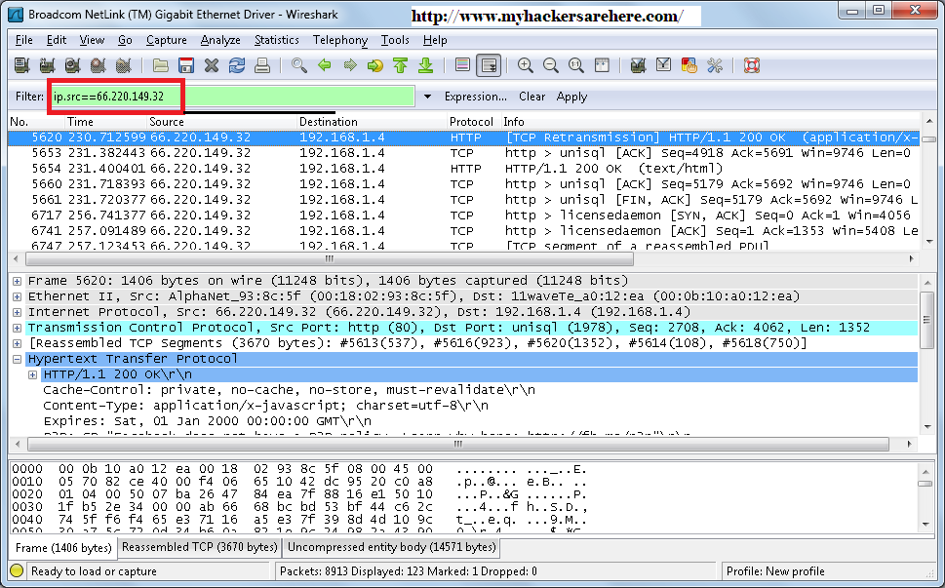The width and height of the screenshot is (945, 588).
Task: Select the Frame (1406 bytes) tab
Action: click(x=63, y=548)
